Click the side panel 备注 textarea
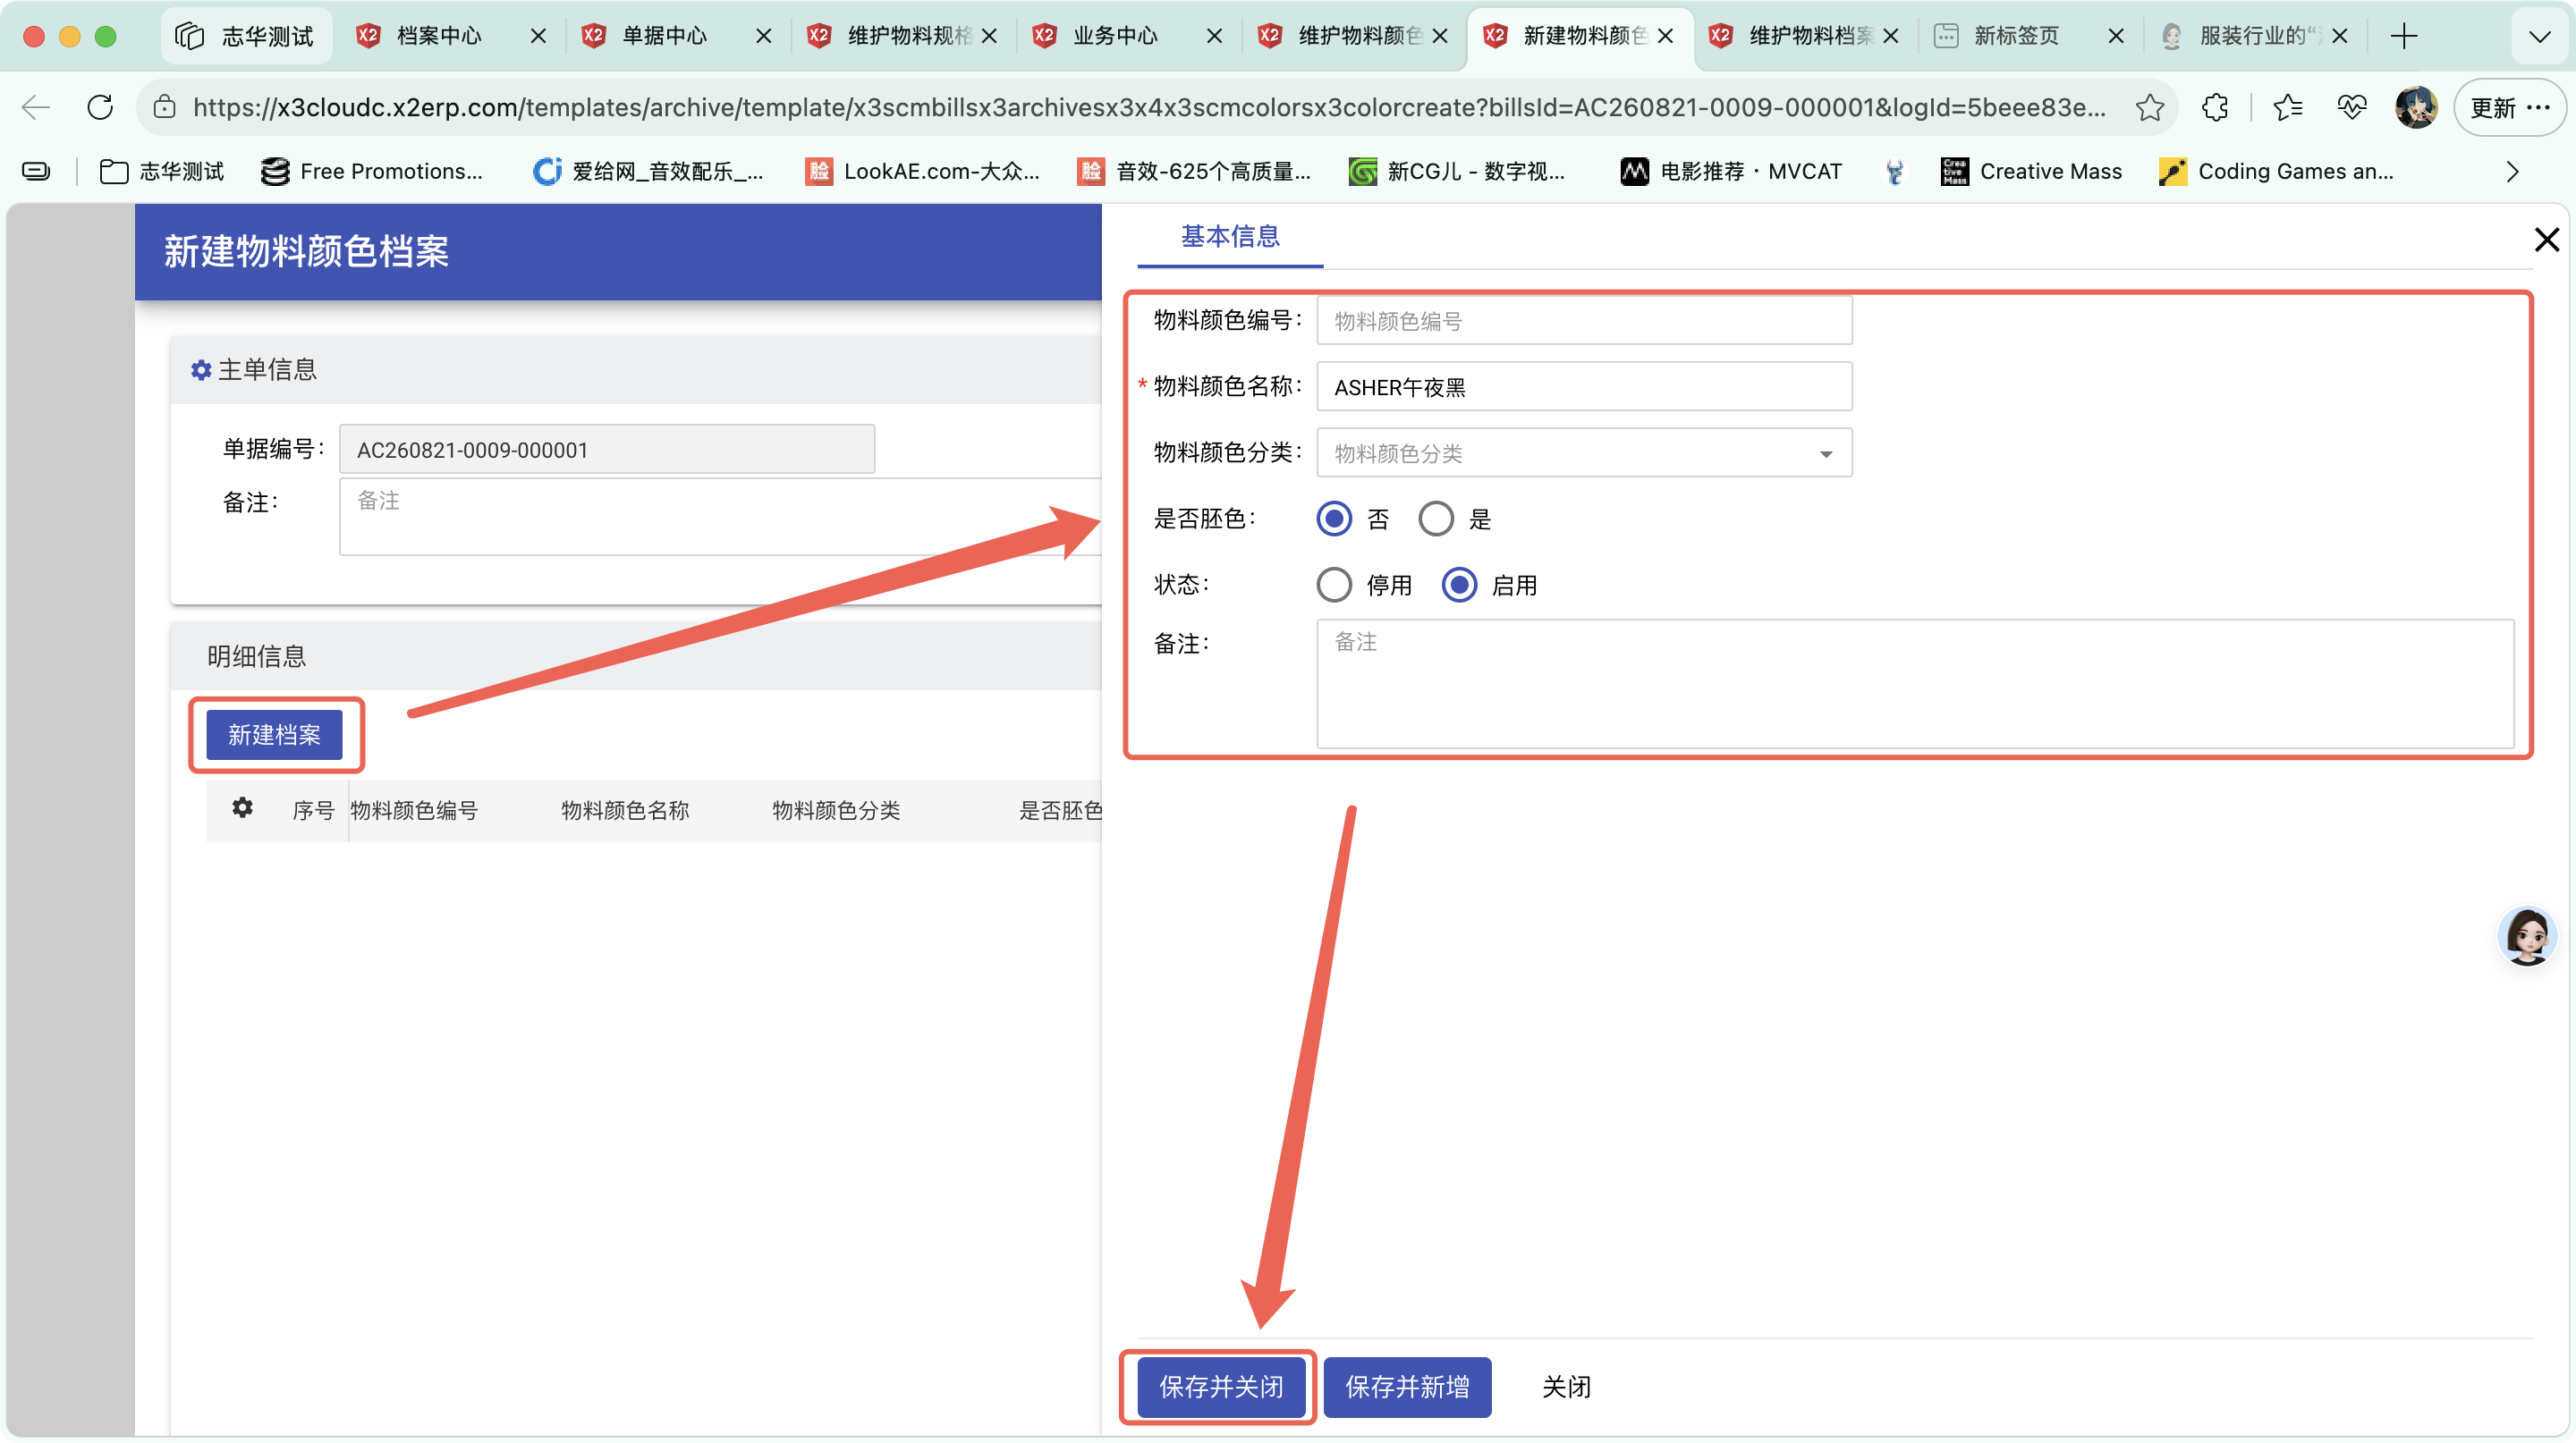 pos(1914,684)
